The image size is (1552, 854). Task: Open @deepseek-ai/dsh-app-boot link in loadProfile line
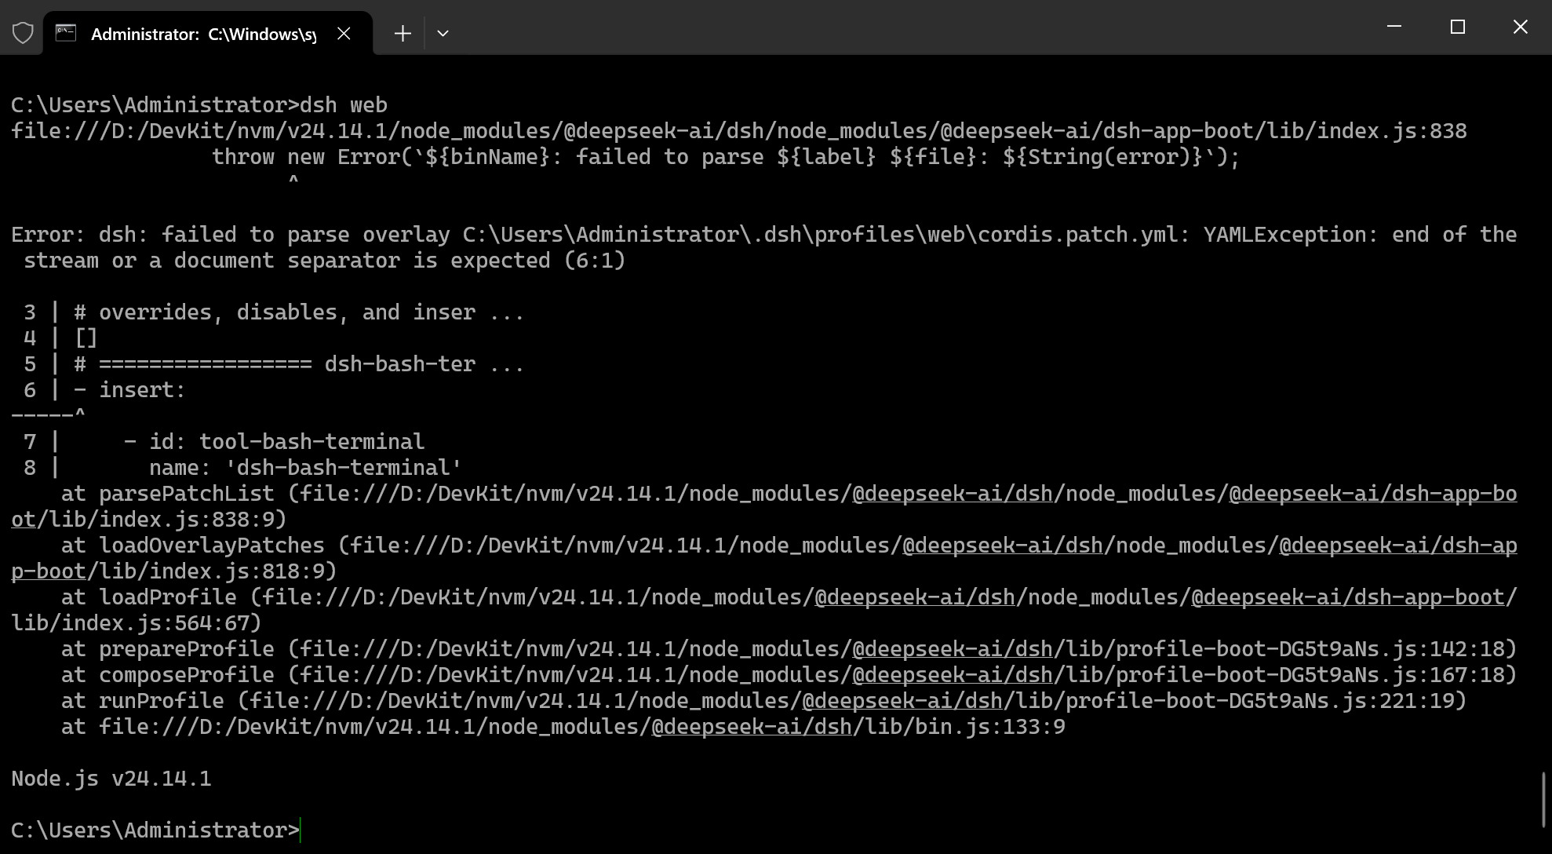(x=1348, y=597)
